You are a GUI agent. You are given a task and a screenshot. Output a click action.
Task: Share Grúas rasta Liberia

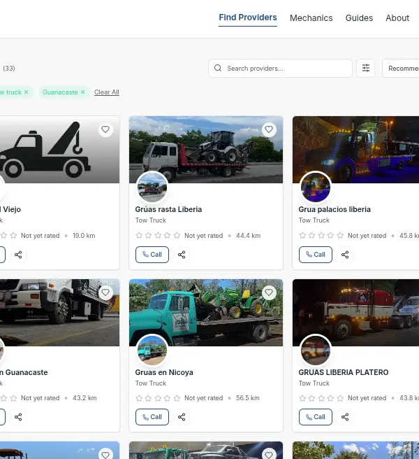point(182,255)
